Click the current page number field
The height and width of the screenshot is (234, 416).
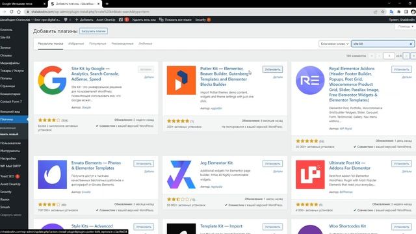pos(389,56)
